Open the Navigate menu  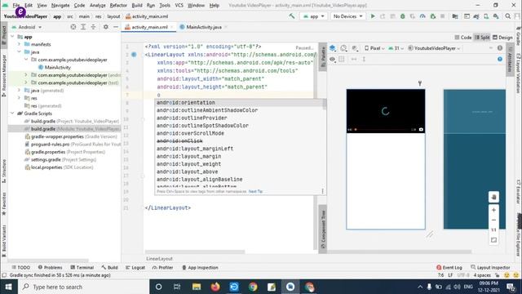[60, 6]
